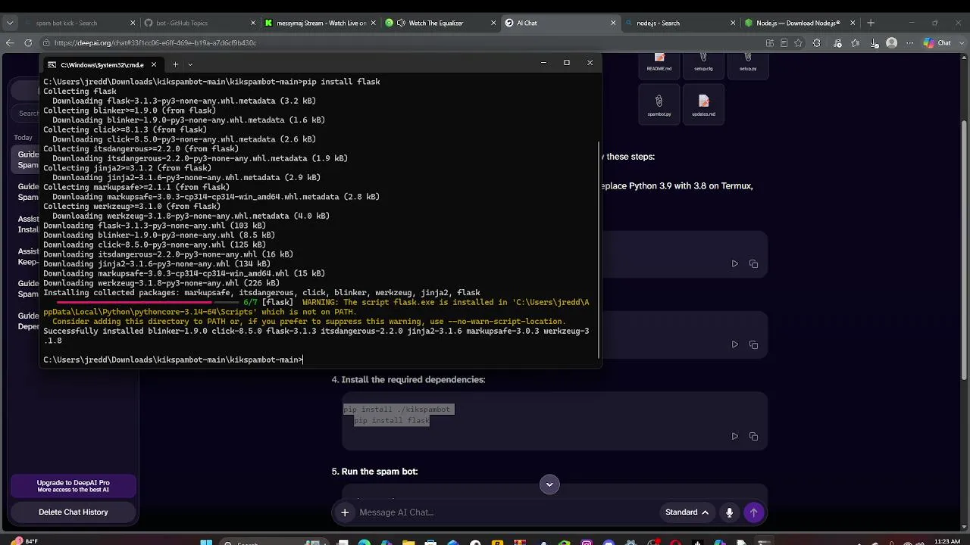Image resolution: width=970 pixels, height=545 pixels.
Task: Click the 'Today' label in sidebar
Action: click(23, 138)
